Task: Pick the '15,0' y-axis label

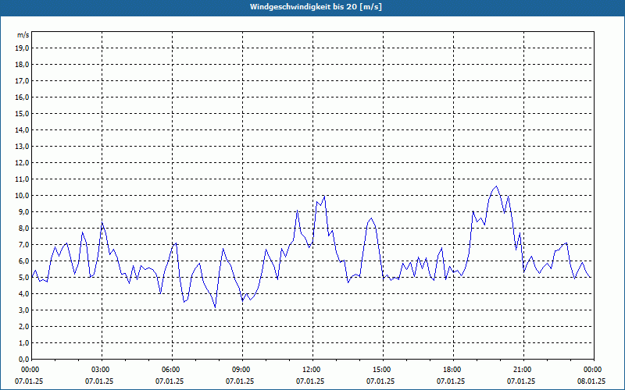Action: (23, 113)
